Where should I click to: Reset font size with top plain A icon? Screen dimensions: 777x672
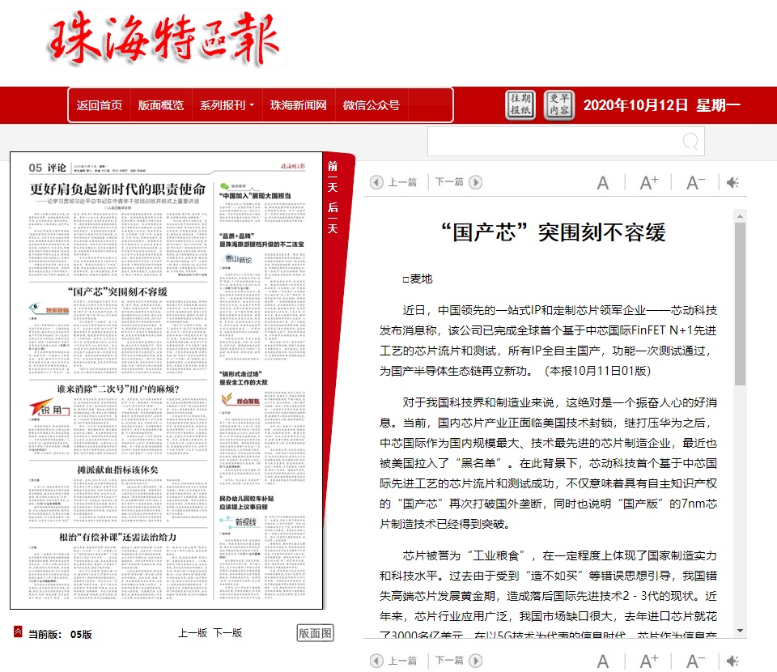click(x=603, y=183)
